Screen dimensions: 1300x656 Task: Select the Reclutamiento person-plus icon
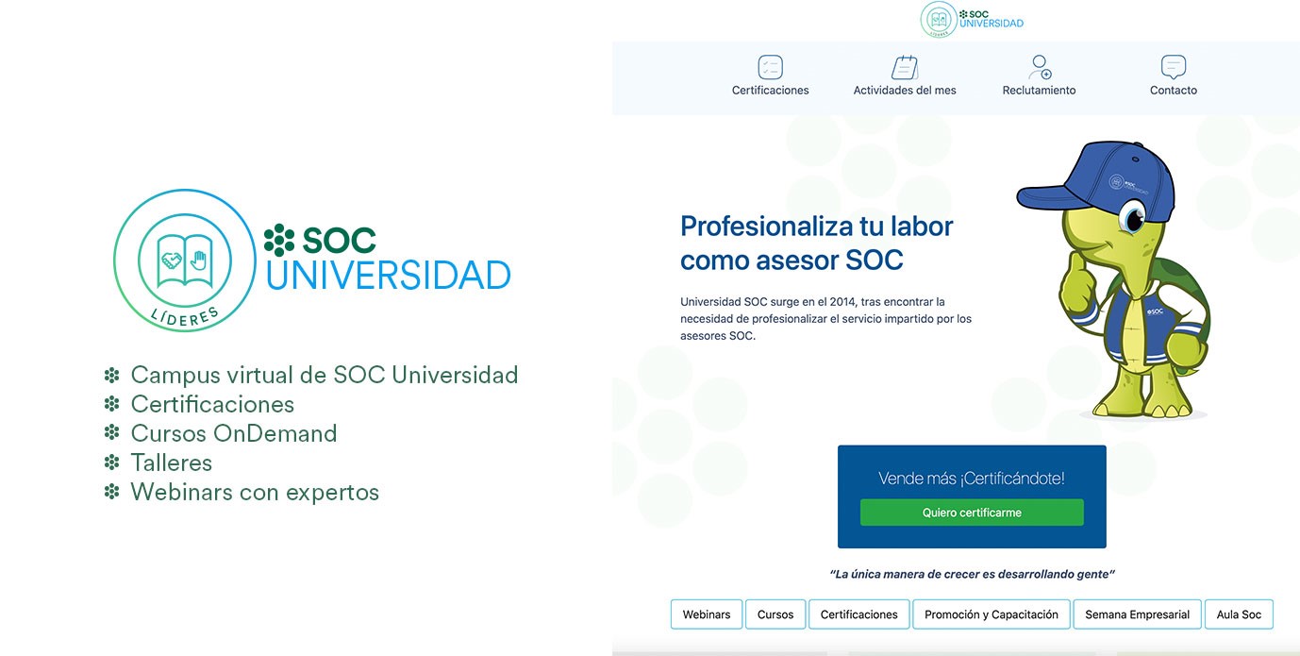[x=1039, y=67]
